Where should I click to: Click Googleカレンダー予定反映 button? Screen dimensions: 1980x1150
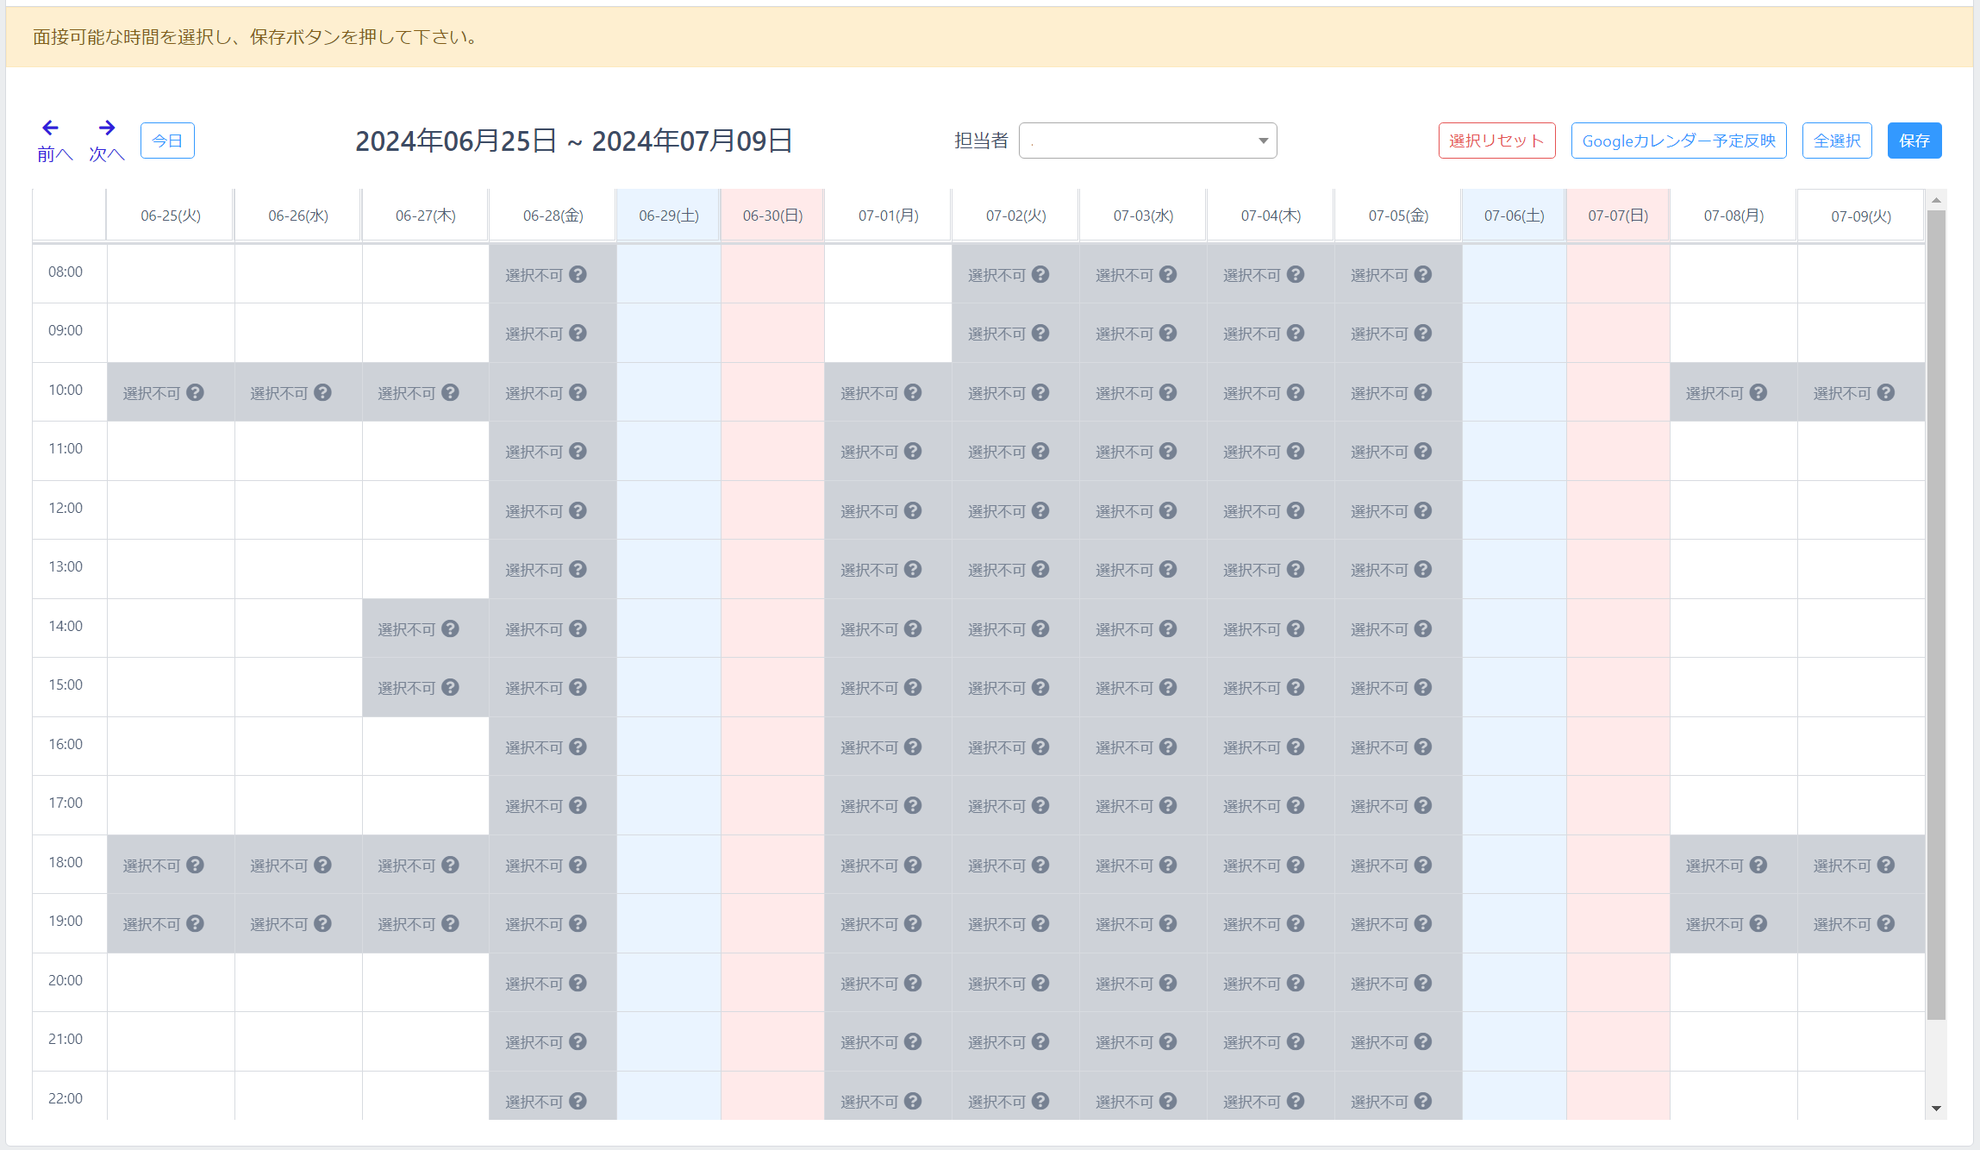pos(1678,141)
